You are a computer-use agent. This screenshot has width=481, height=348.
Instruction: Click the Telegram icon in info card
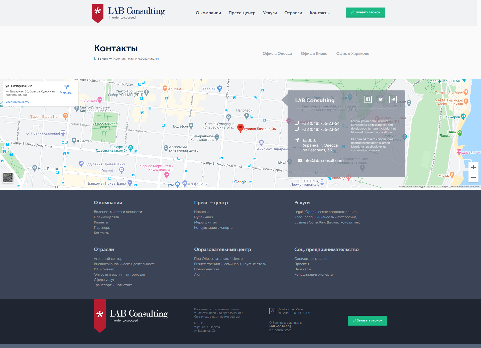tap(393, 99)
